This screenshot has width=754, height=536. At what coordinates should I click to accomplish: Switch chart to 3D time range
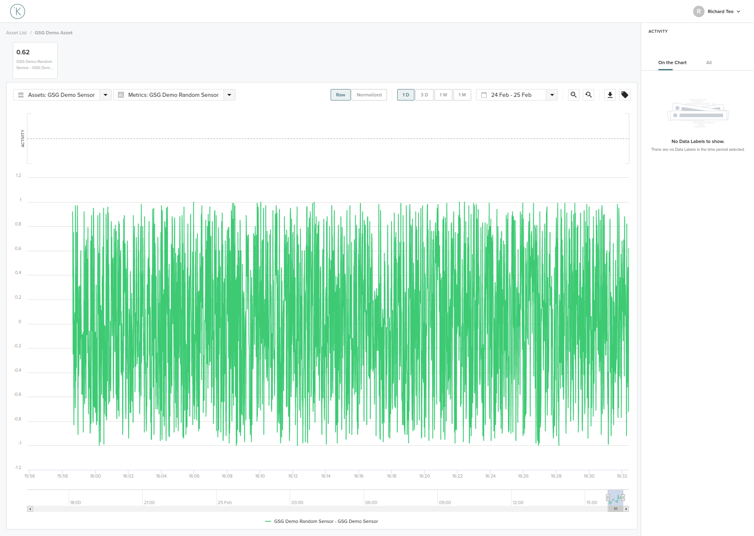424,94
